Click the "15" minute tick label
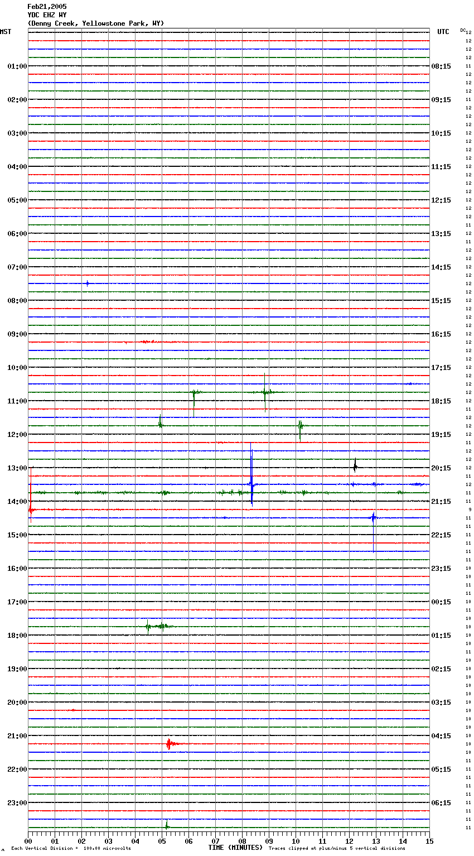This screenshot has height=856, width=474. tap(429, 841)
